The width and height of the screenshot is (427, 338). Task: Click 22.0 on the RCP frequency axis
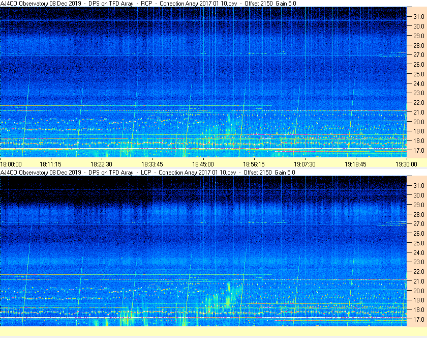(419, 103)
